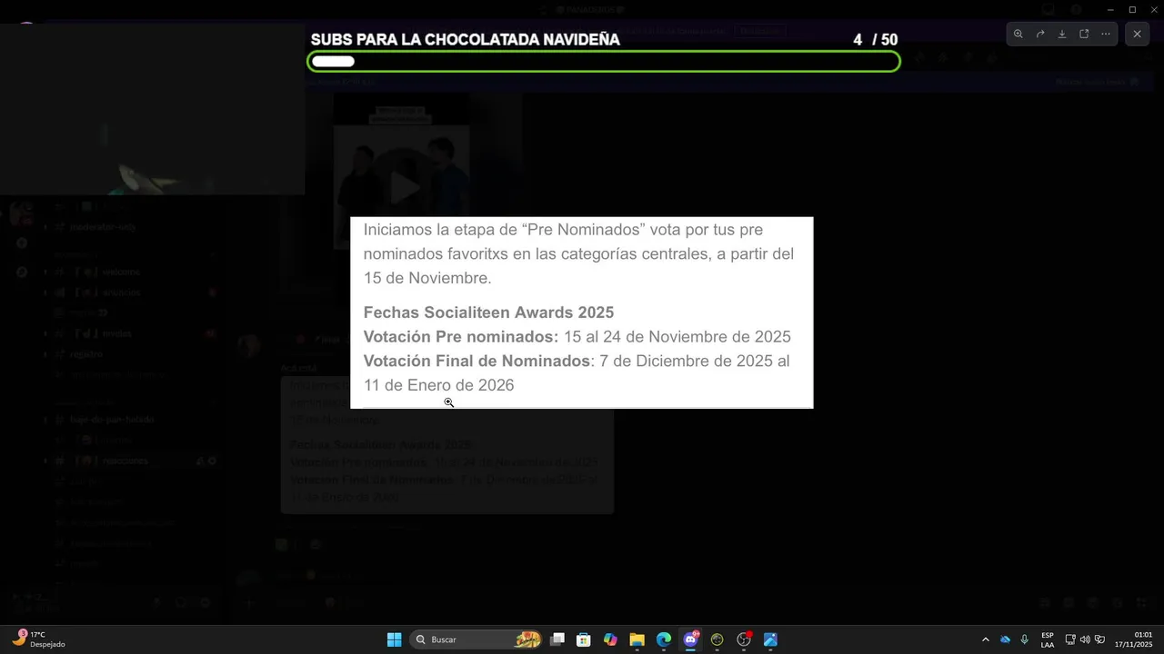Viewport: 1164px width, 654px height.
Task: Launch Microsoft Store from the taskbar
Action: point(584,639)
